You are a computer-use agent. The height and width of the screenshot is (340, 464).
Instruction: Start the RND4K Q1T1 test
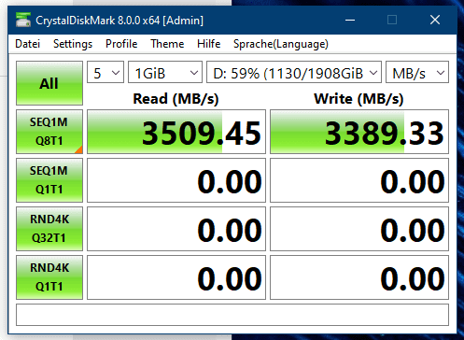click(x=49, y=277)
